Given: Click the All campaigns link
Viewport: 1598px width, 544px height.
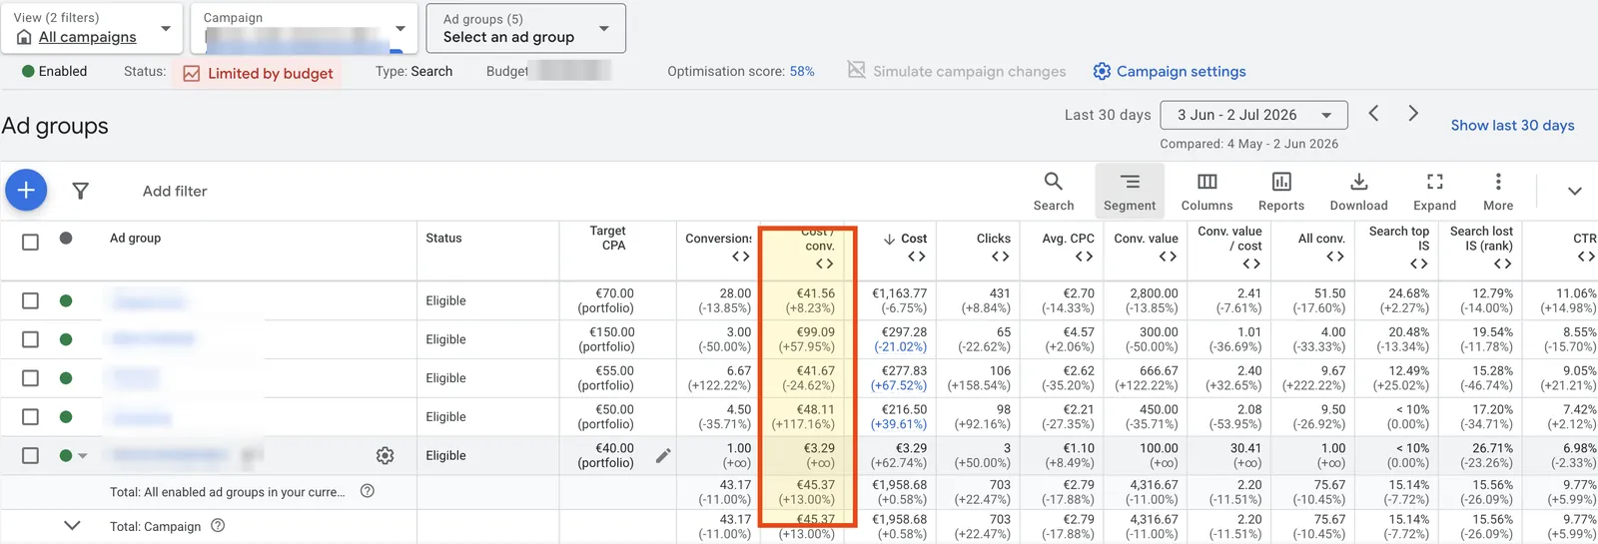Looking at the screenshot, I should click(88, 37).
